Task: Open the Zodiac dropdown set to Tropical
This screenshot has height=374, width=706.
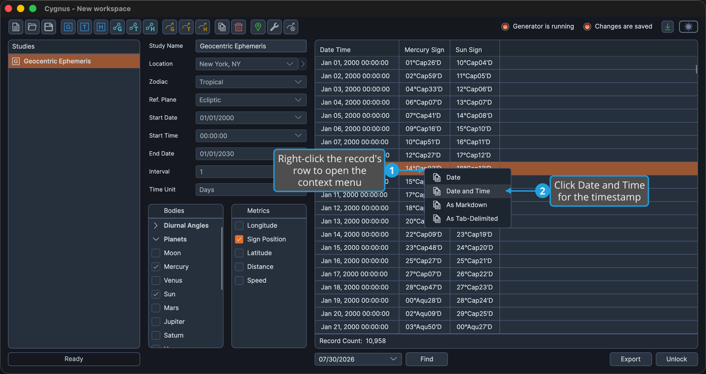Action: [251, 82]
